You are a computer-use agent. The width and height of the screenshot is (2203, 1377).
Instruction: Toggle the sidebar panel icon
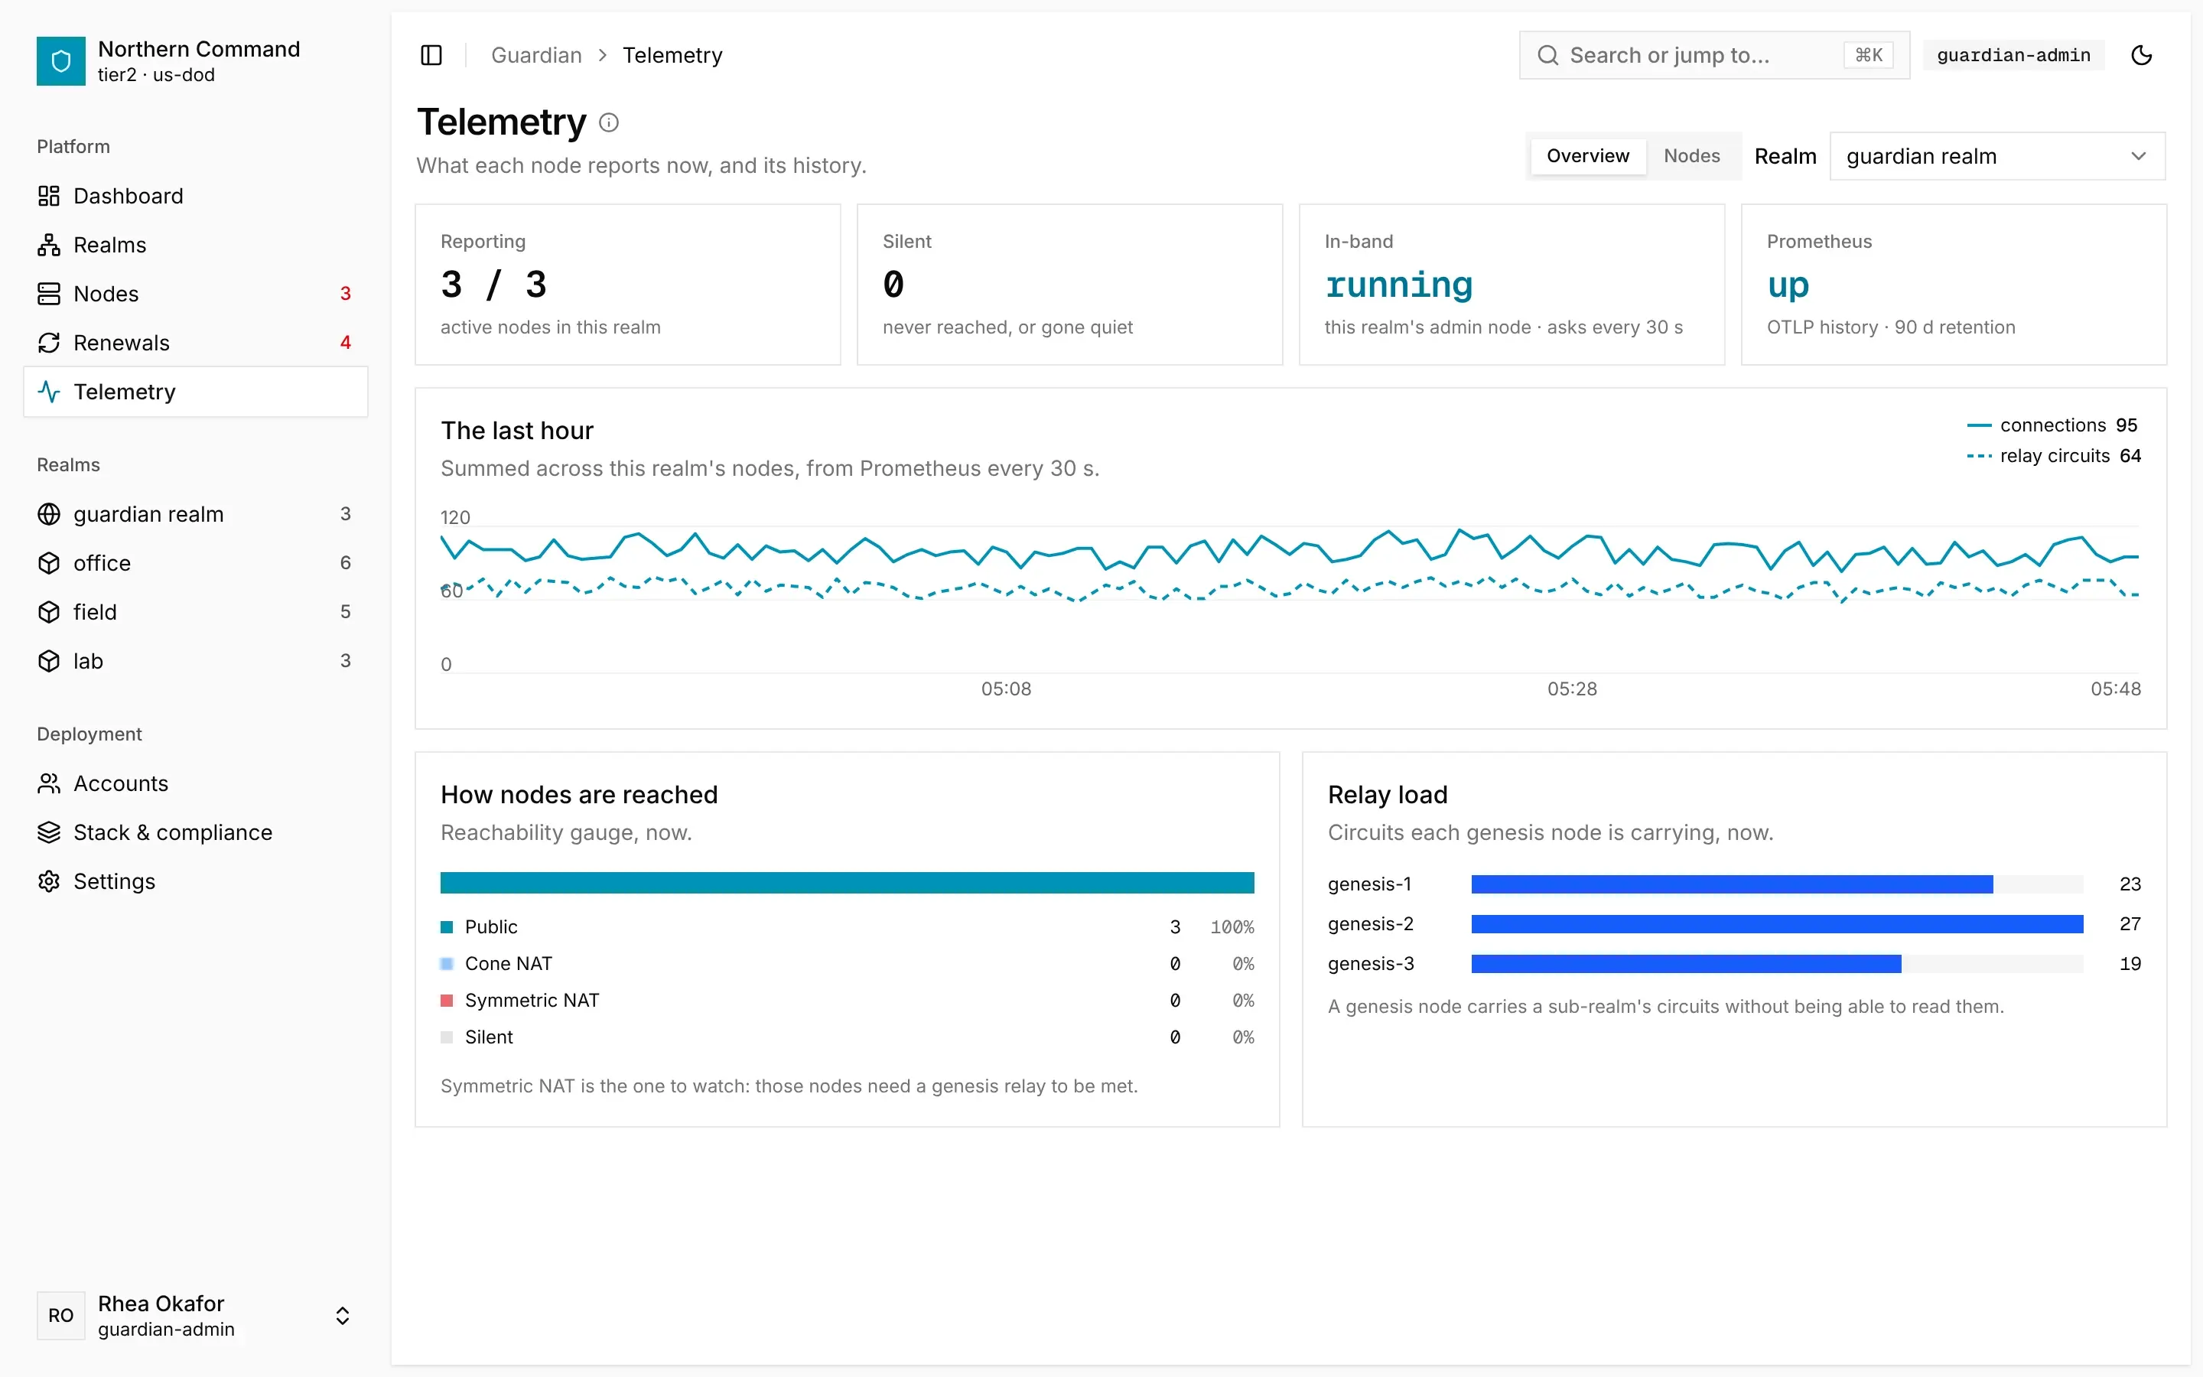coord(431,56)
